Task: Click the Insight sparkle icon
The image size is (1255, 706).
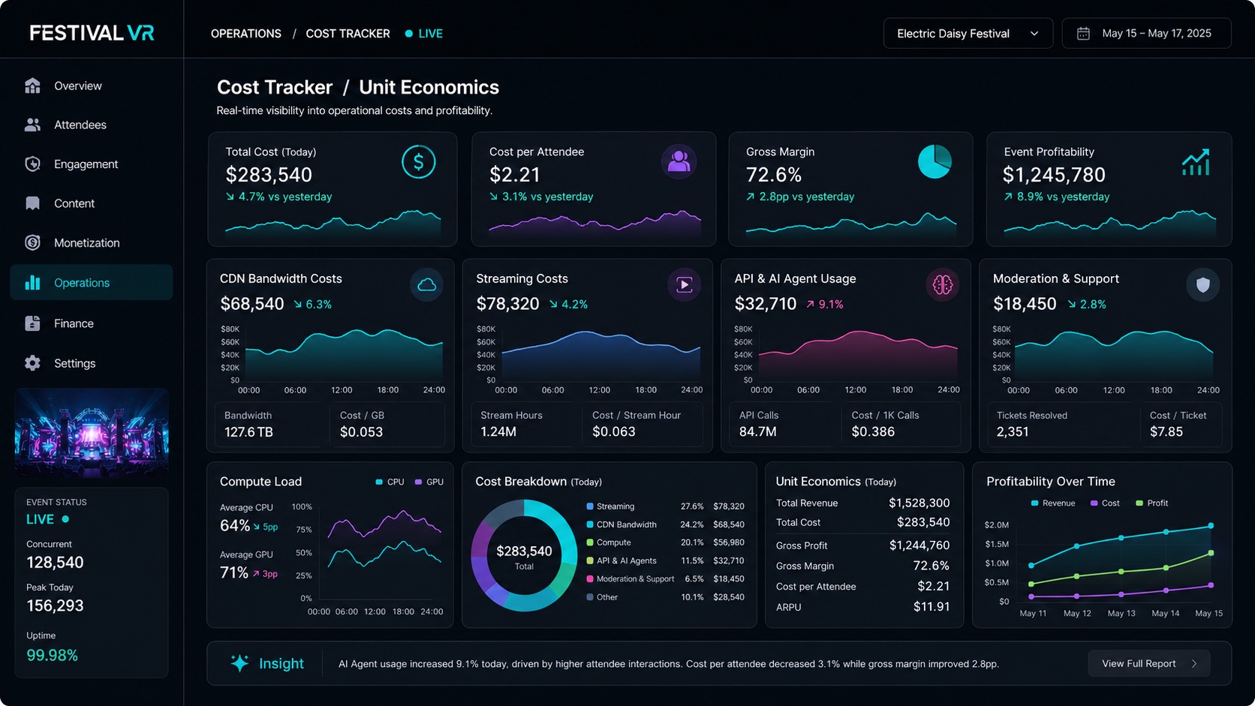Action: (x=239, y=663)
